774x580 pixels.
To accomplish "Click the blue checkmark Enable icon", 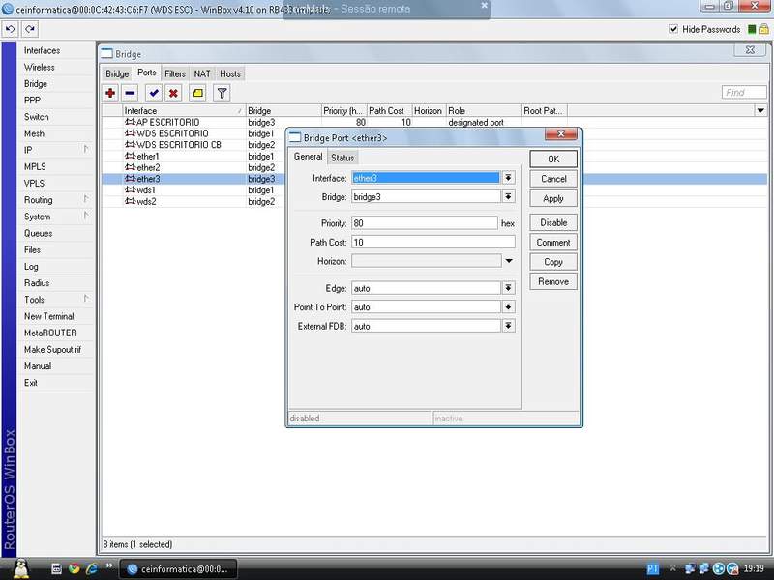I will tap(153, 93).
